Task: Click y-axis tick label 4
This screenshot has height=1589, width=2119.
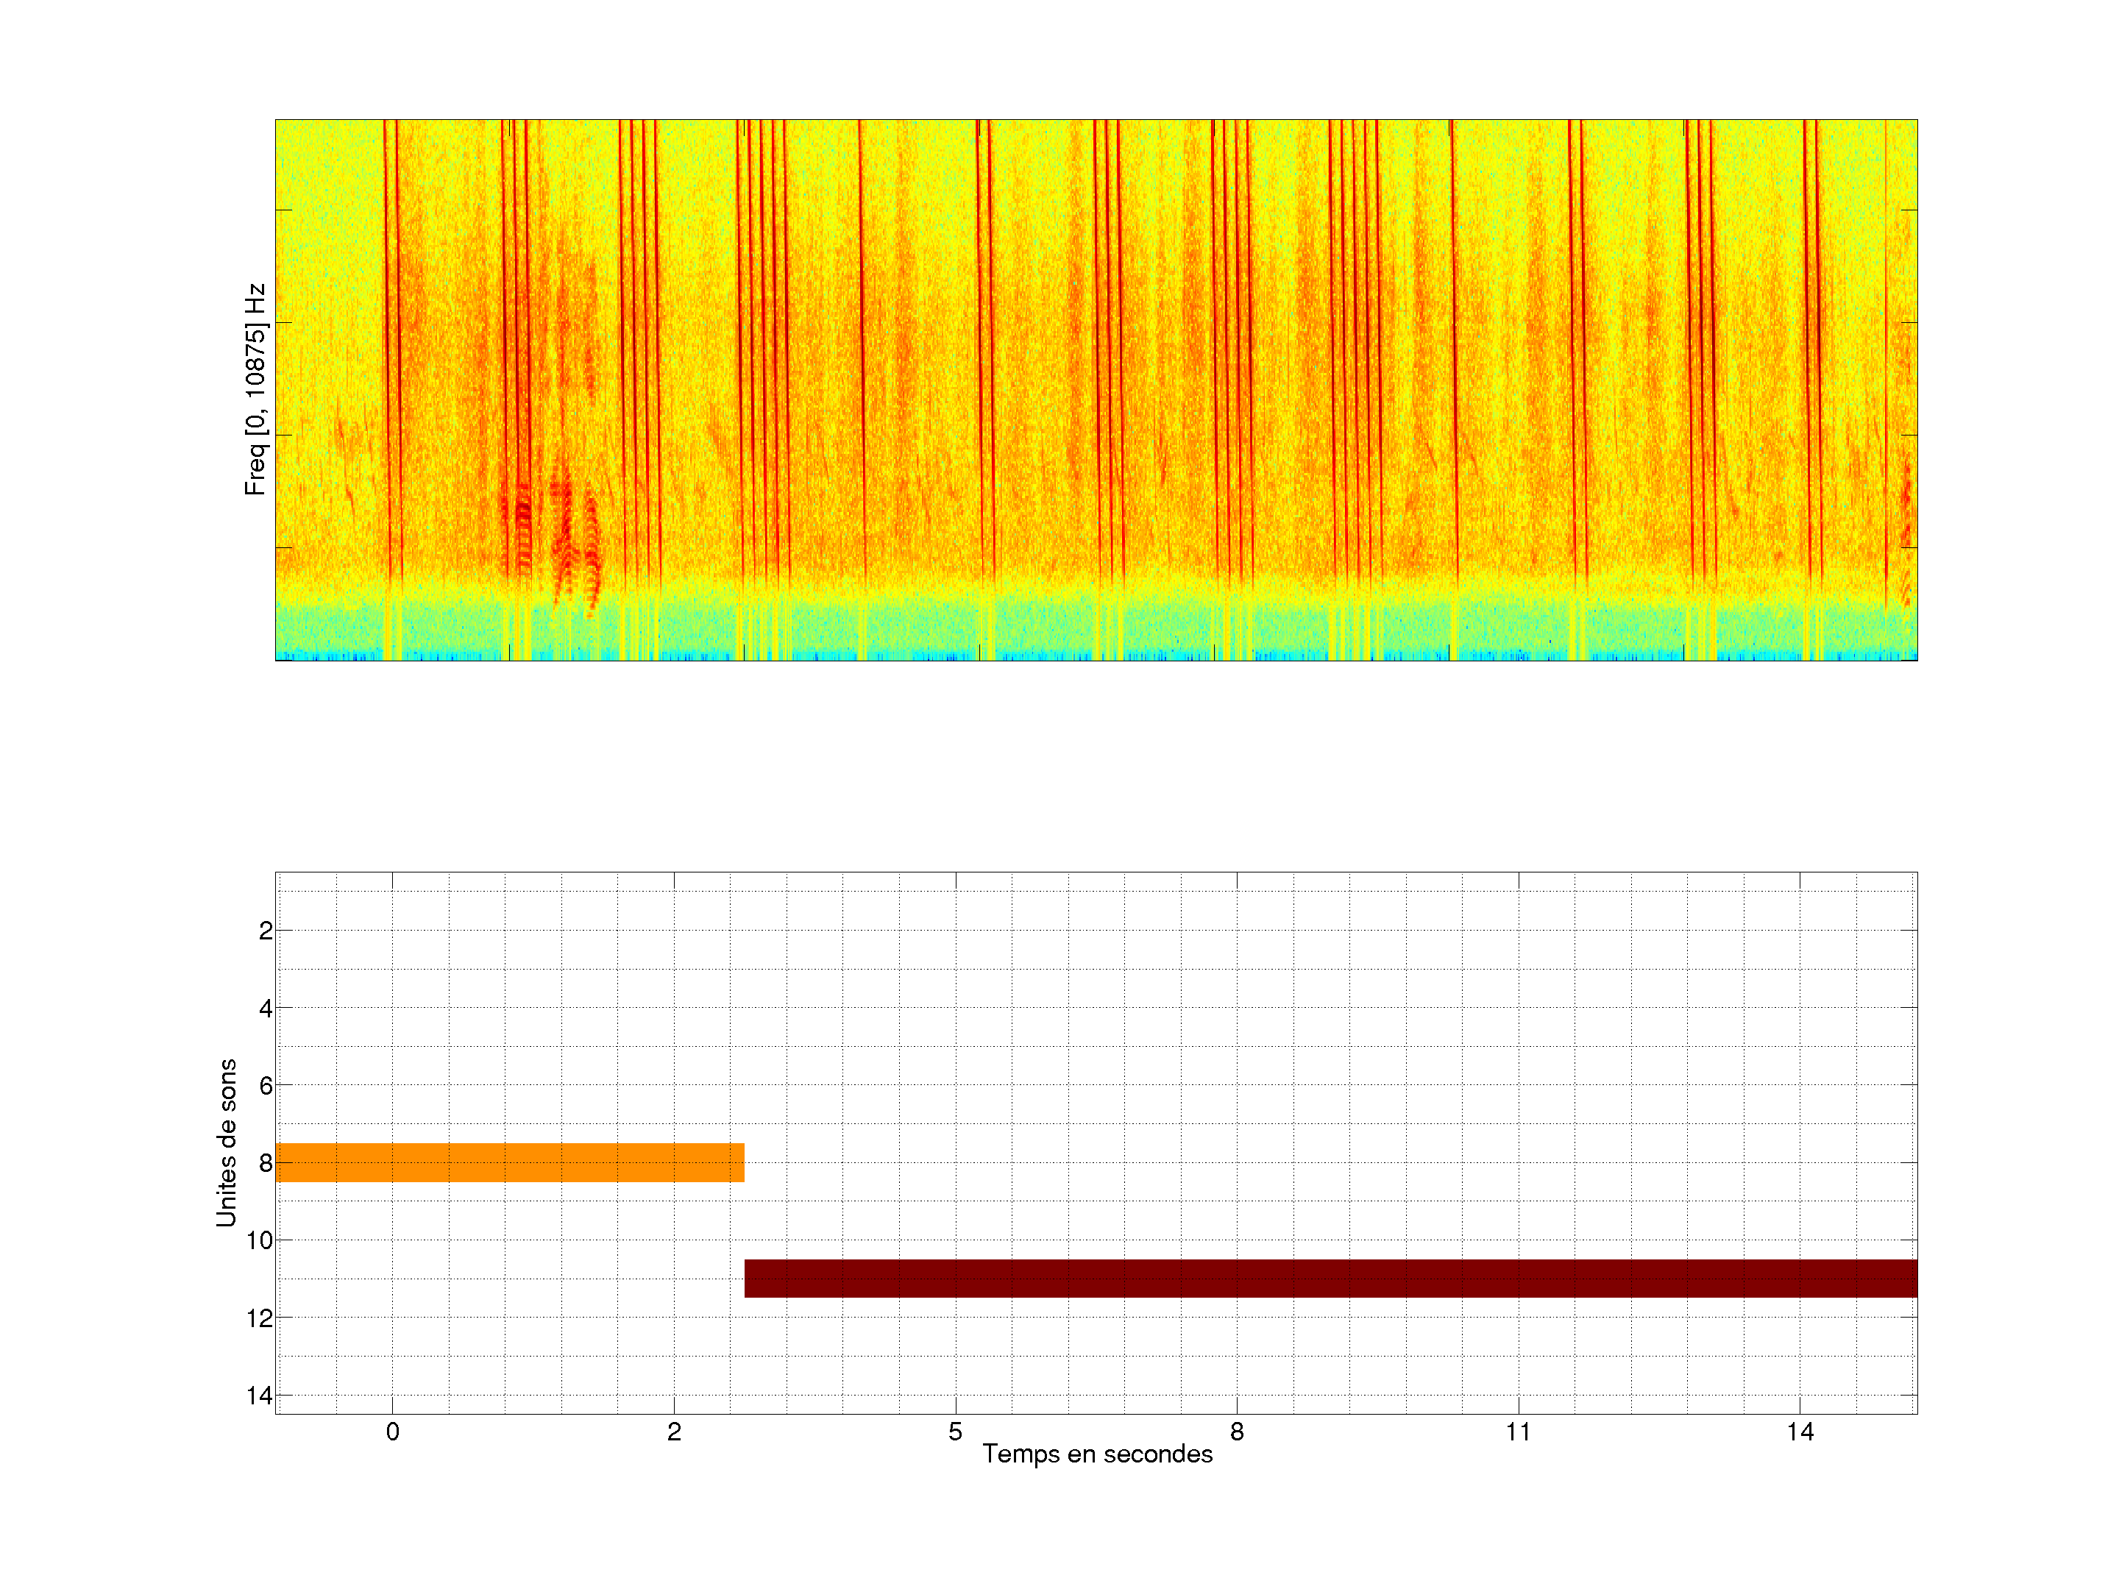Action: pos(266,1009)
